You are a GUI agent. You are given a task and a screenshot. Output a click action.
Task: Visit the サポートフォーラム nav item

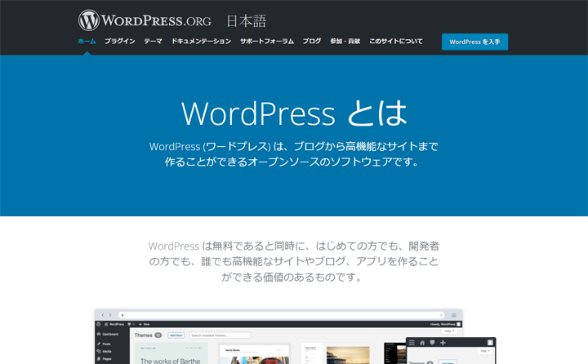(266, 42)
